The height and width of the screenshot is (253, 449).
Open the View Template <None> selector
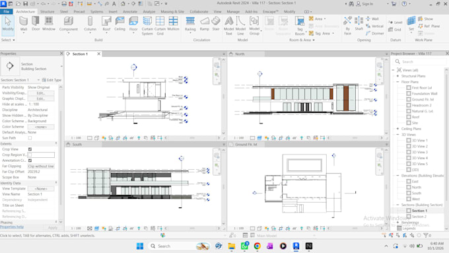click(x=41, y=188)
